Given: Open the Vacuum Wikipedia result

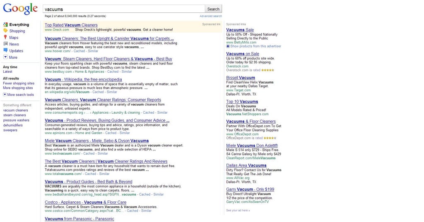Looking at the screenshot, I should [83, 79].
